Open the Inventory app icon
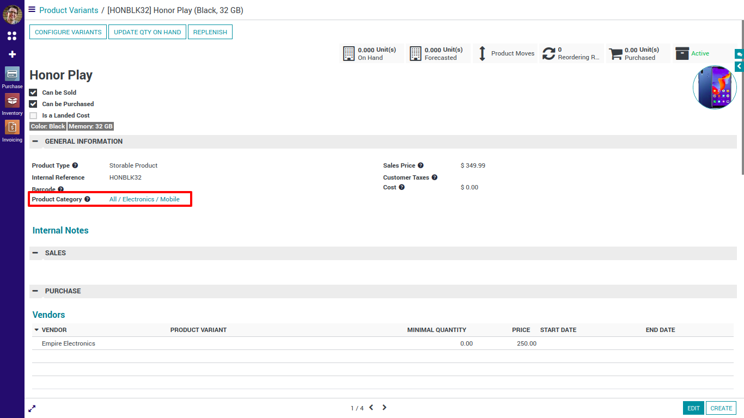 (x=12, y=101)
